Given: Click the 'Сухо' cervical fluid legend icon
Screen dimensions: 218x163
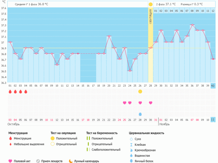Looking at the screenshot, I should pos(131,139).
